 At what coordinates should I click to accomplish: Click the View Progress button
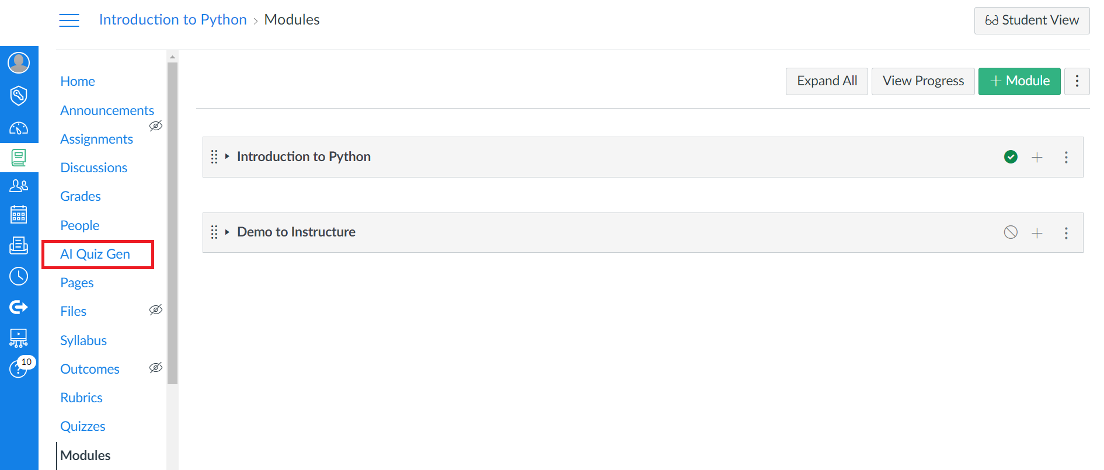point(923,81)
